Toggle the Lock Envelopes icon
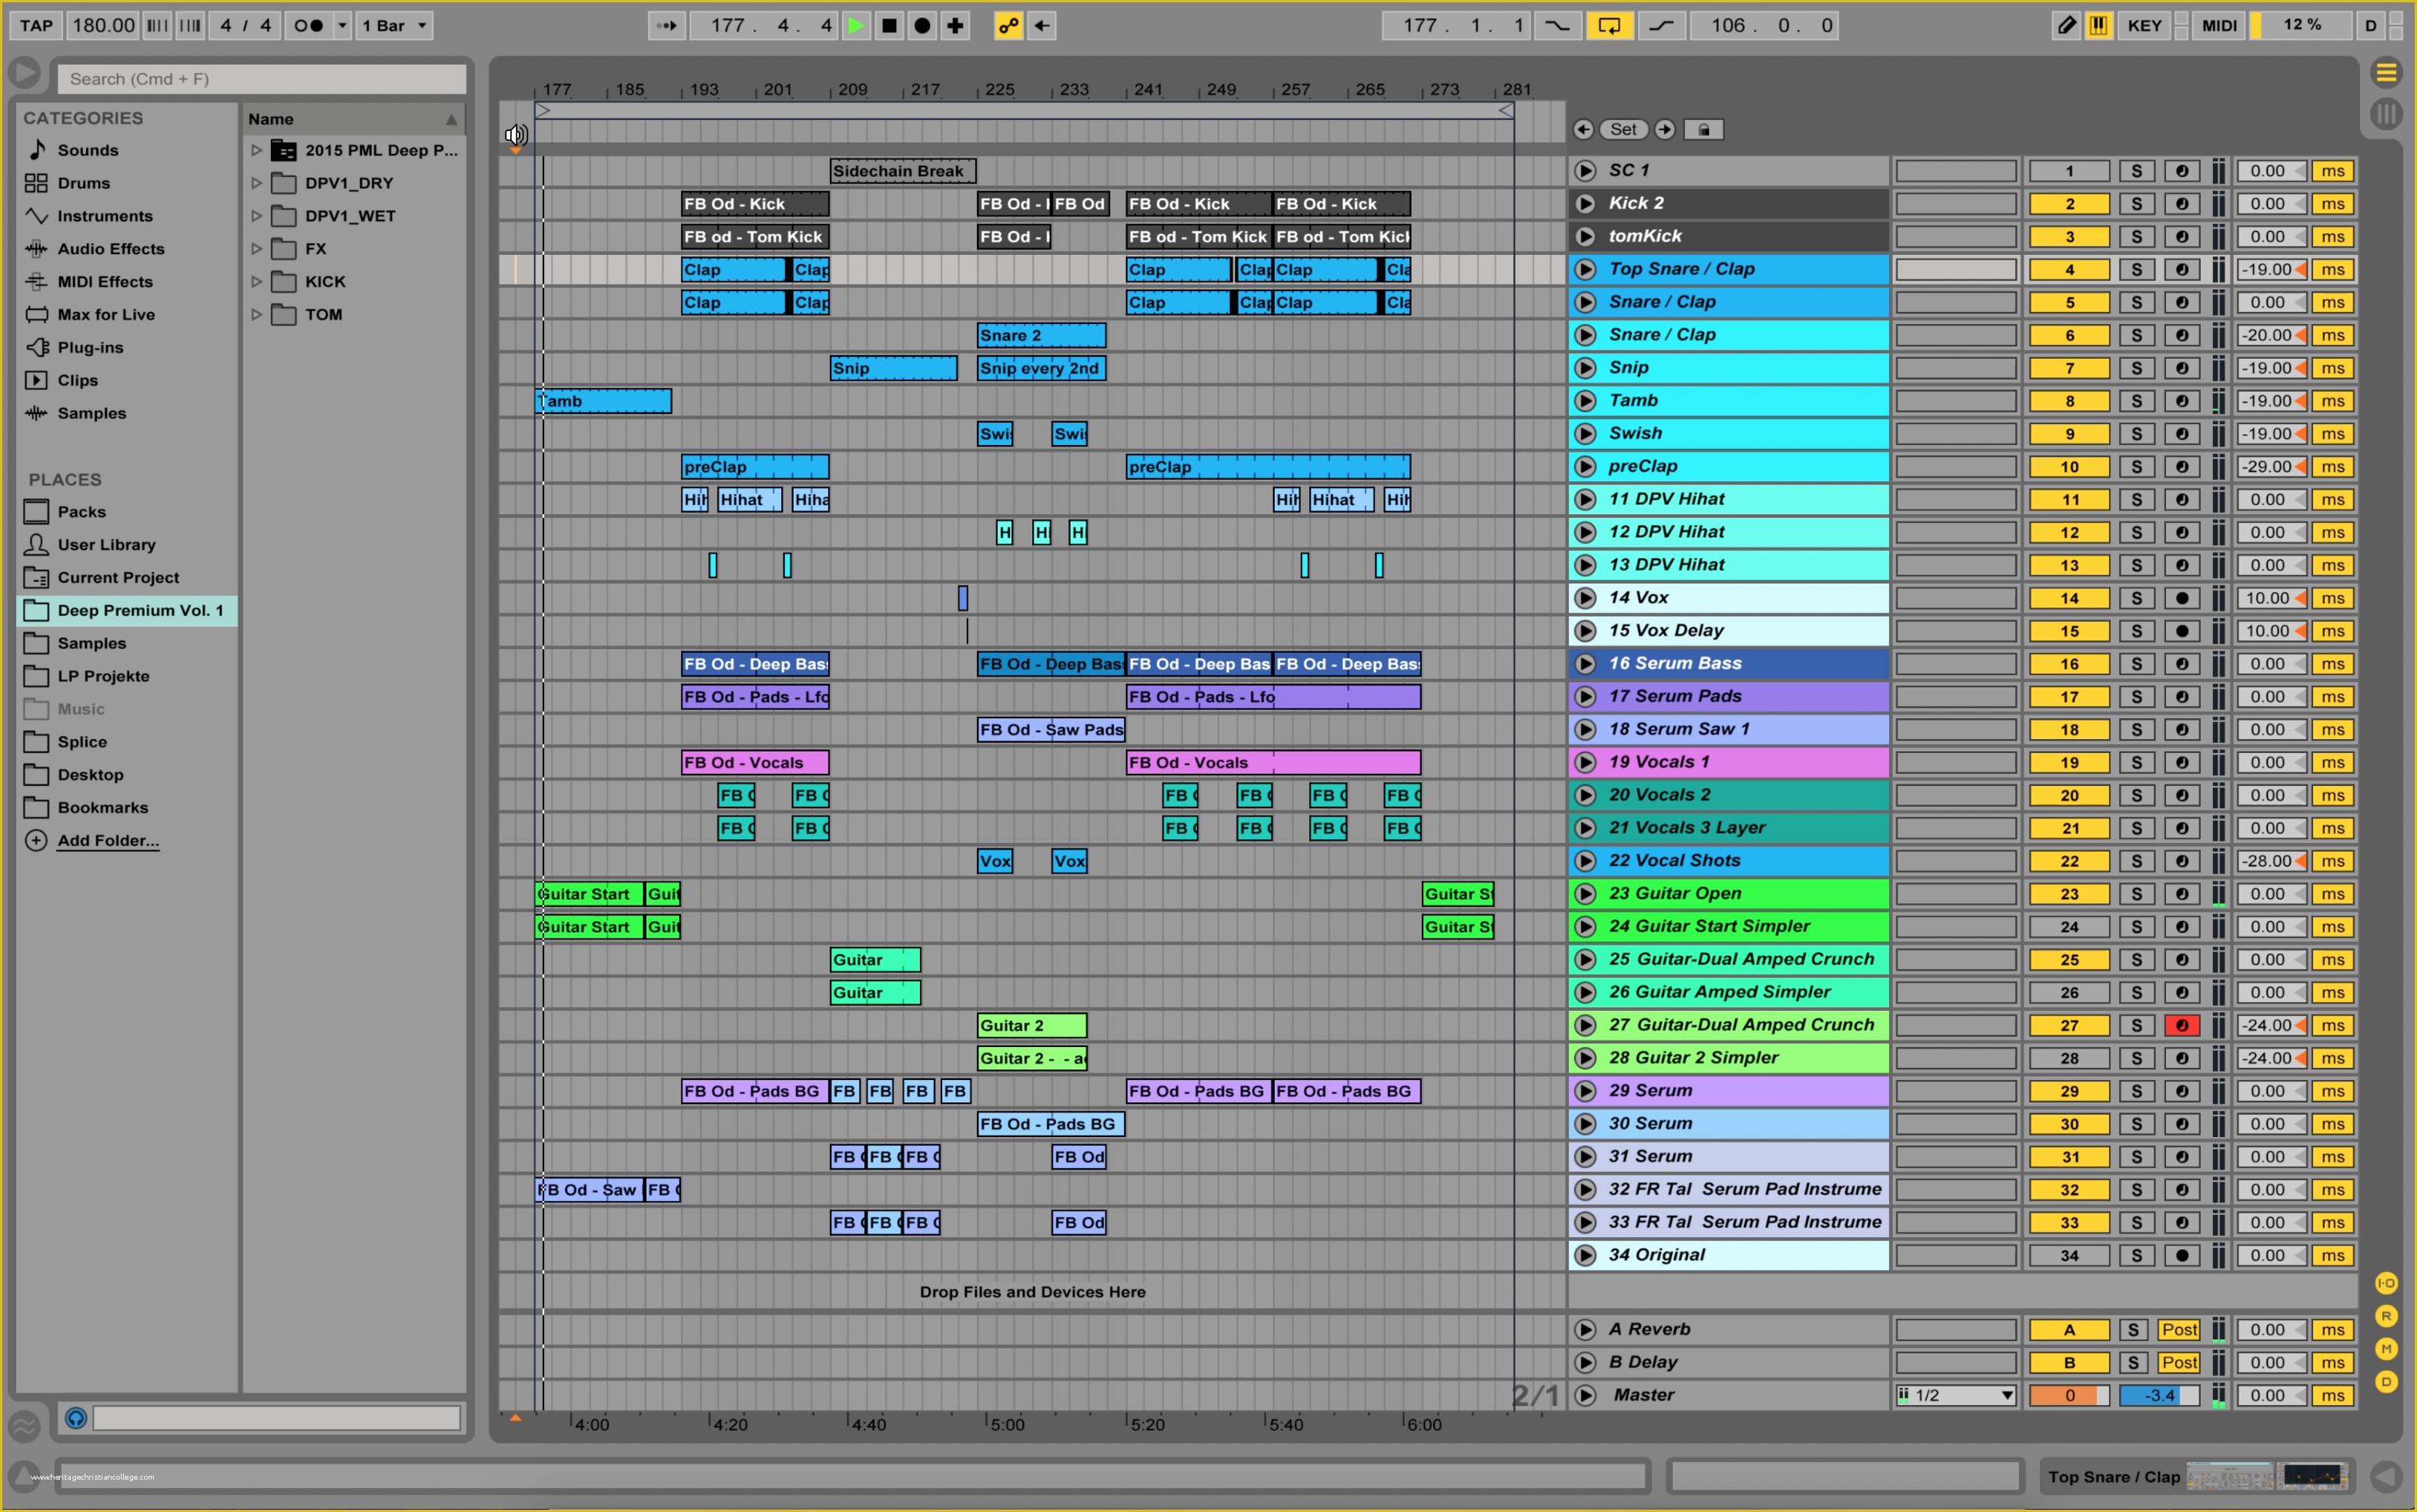This screenshot has width=2417, height=1512. click(x=1704, y=129)
